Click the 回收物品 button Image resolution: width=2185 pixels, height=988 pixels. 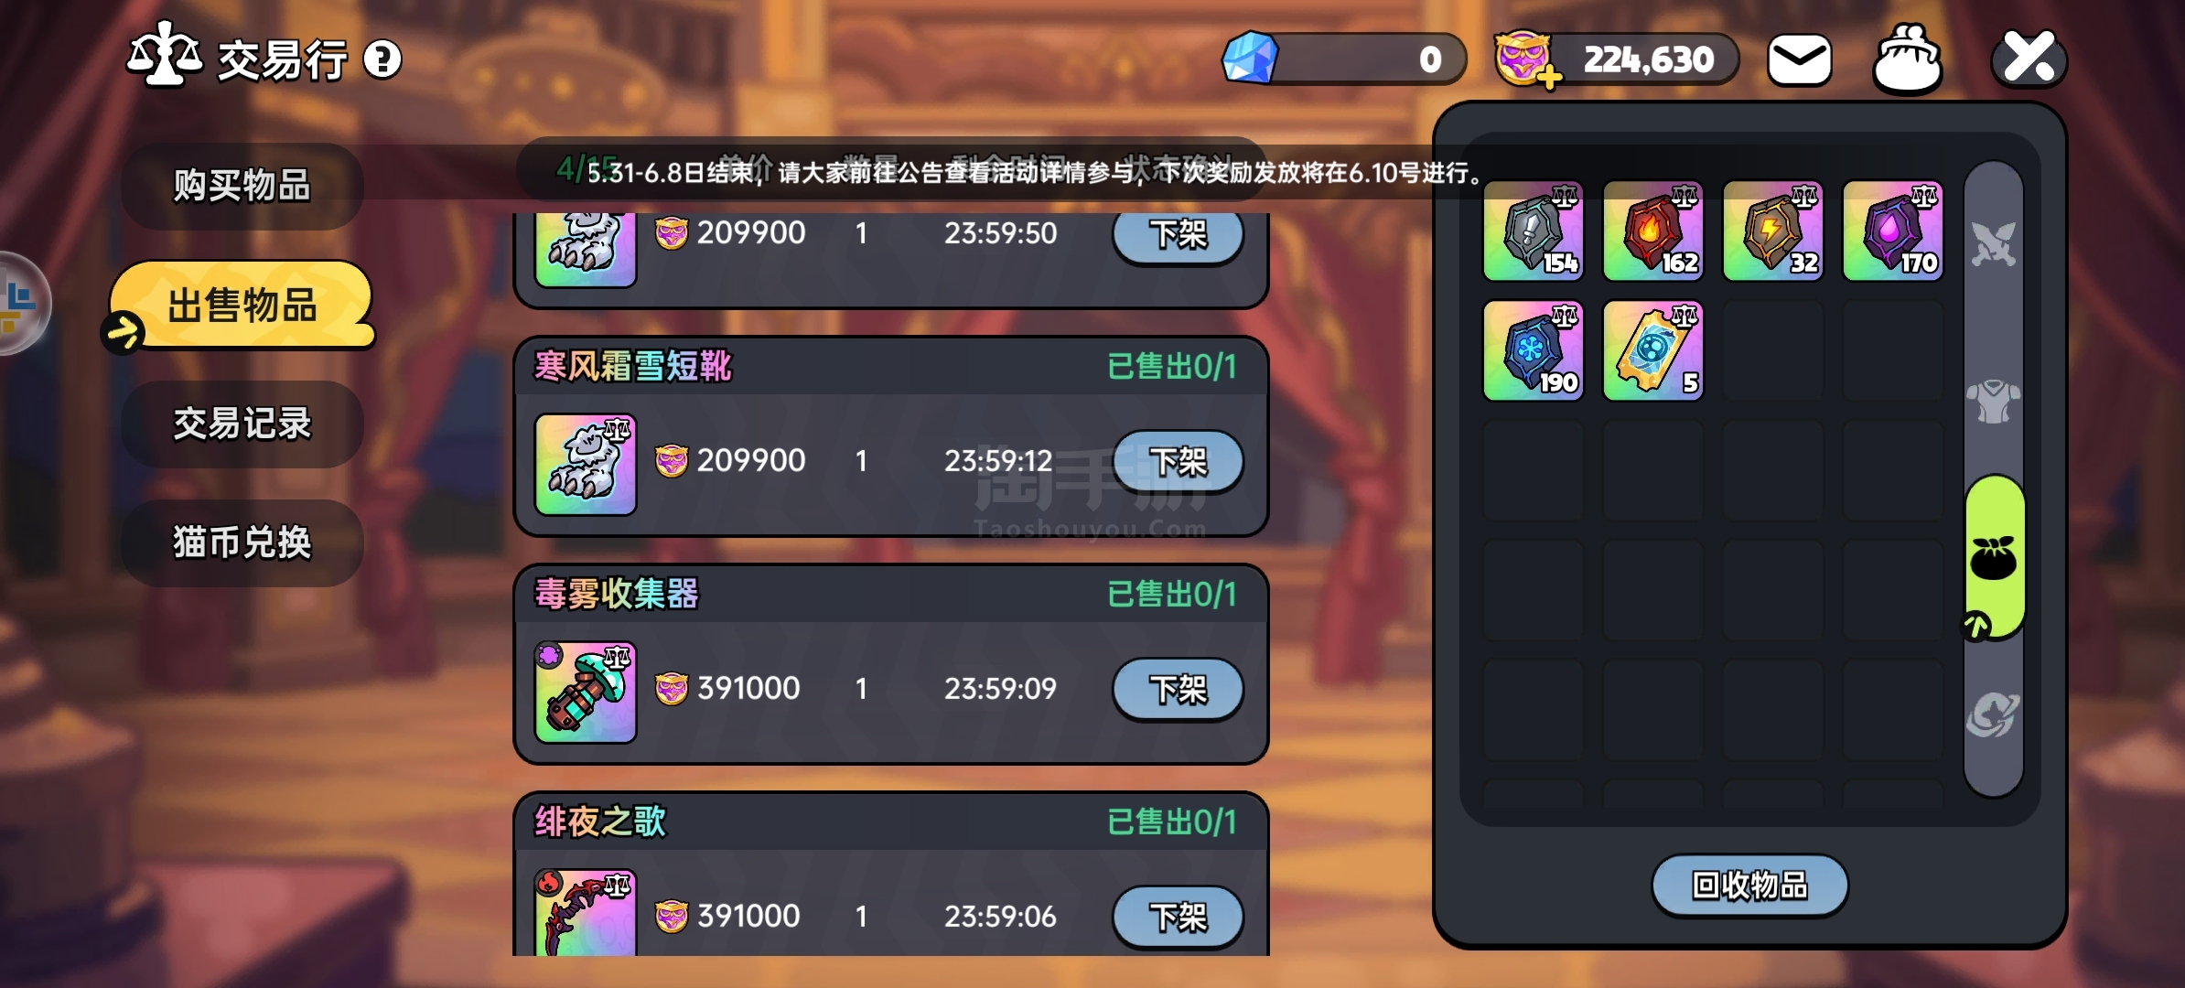point(1749,886)
